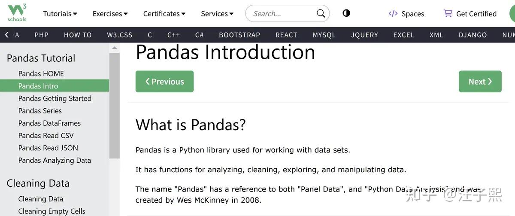515x216 pixels.
Task: Open Pandas DataFrames sidebar link
Action: 49,123
